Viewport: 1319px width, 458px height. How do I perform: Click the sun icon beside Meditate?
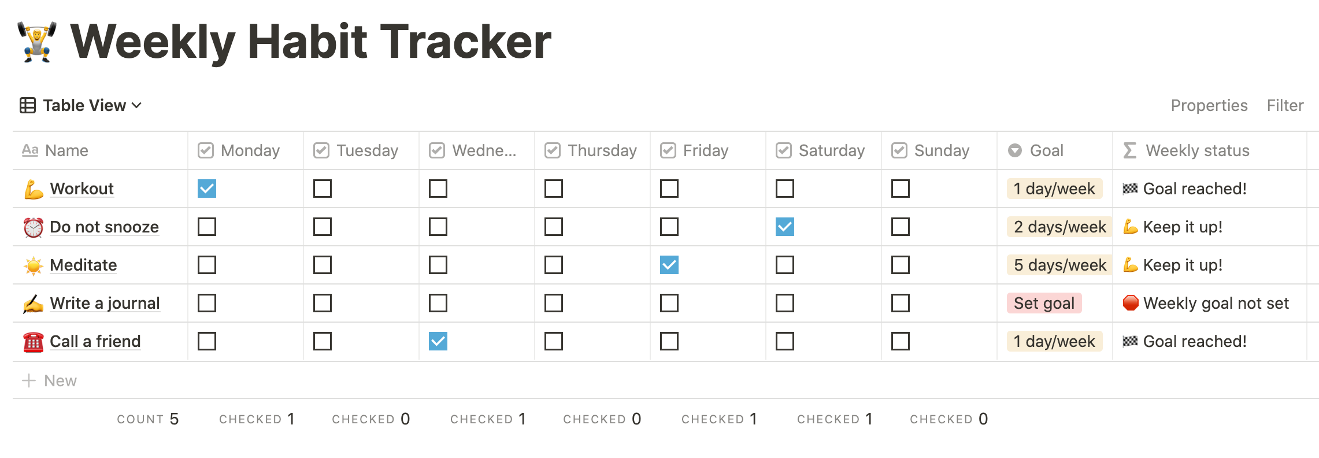click(x=34, y=265)
